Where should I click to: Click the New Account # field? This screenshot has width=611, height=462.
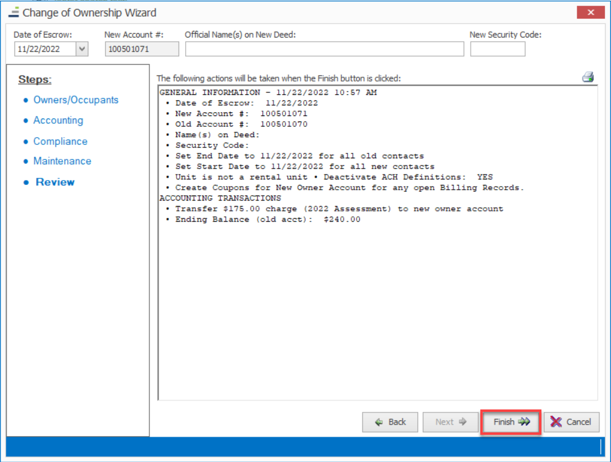coord(142,50)
